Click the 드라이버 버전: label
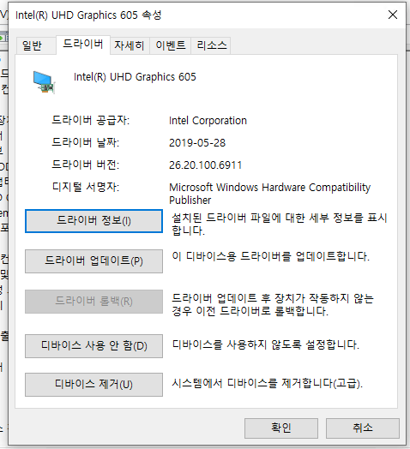Screen dimensions: 410x449 point(86,165)
